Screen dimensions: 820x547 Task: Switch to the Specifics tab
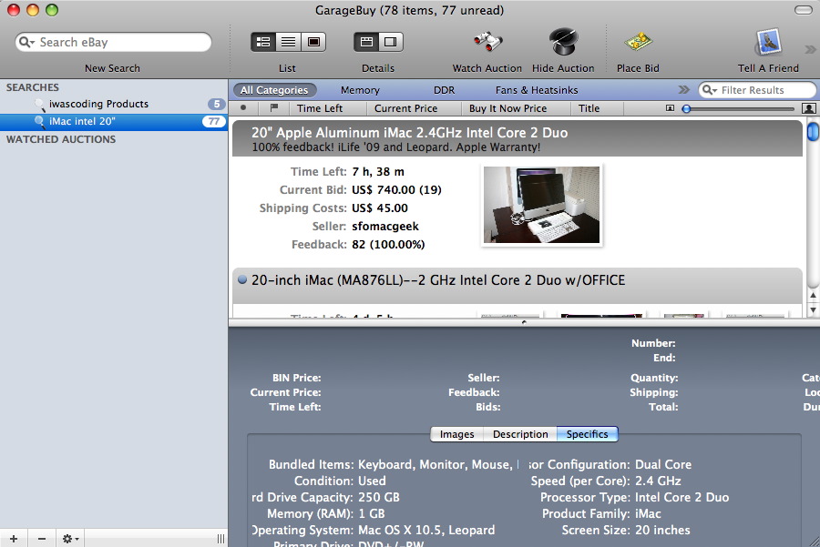pos(588,434)
